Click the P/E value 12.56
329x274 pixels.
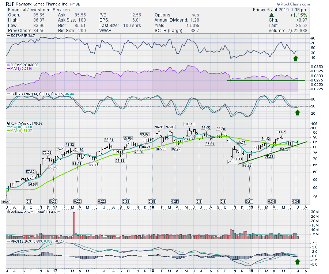click(135, 15)
